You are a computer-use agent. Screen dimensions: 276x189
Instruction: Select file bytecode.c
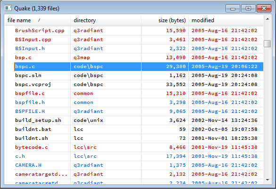coord(32,147)
